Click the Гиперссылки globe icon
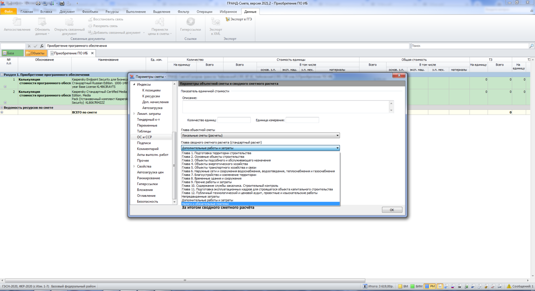 [x=190, y=22]
